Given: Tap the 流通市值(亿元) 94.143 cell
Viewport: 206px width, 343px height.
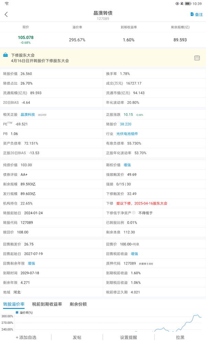Looking at the screenshot, I should (x=154, y=93).
